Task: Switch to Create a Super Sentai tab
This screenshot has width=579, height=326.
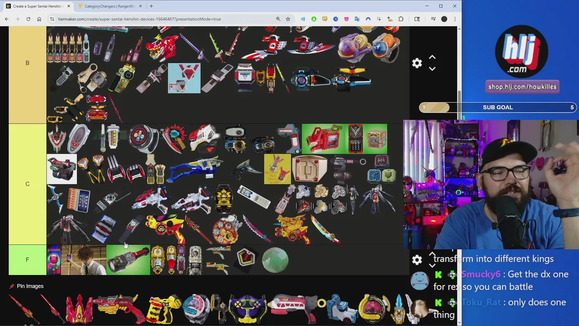Action: pyautogui.click(x=38, y=6)
